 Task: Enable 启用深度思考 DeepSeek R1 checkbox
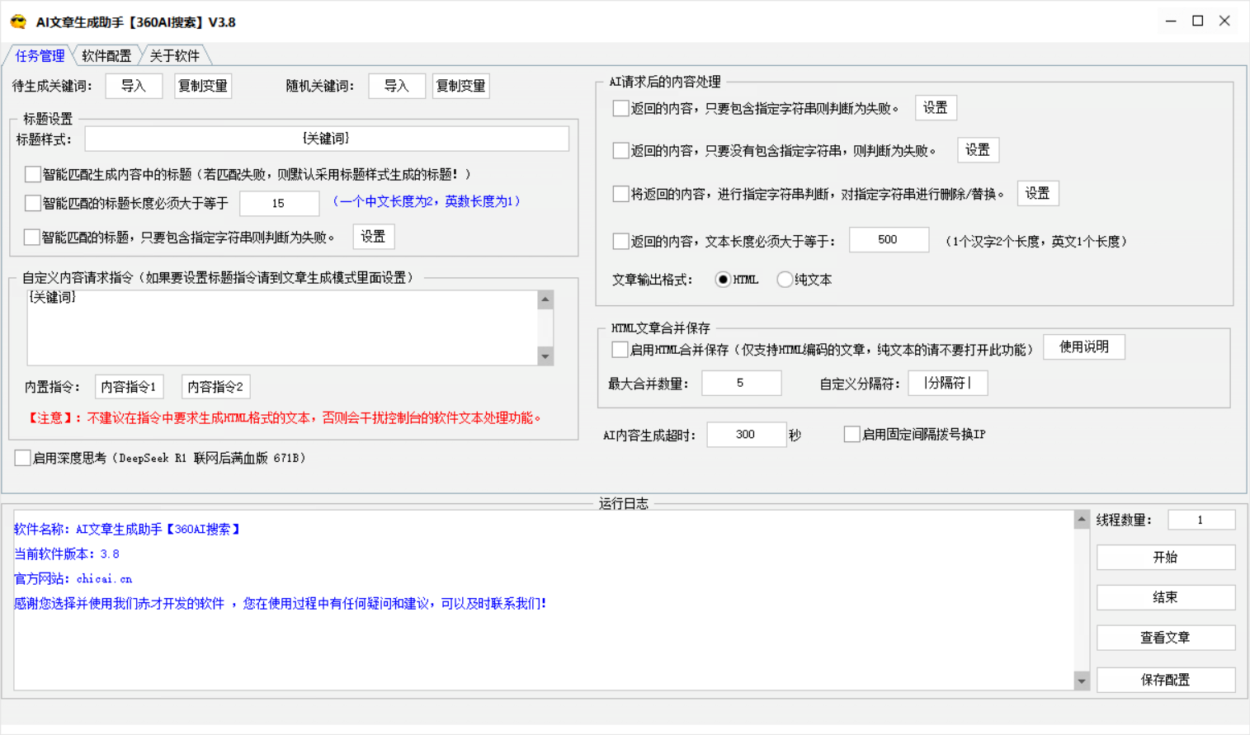tap(23, 458)
